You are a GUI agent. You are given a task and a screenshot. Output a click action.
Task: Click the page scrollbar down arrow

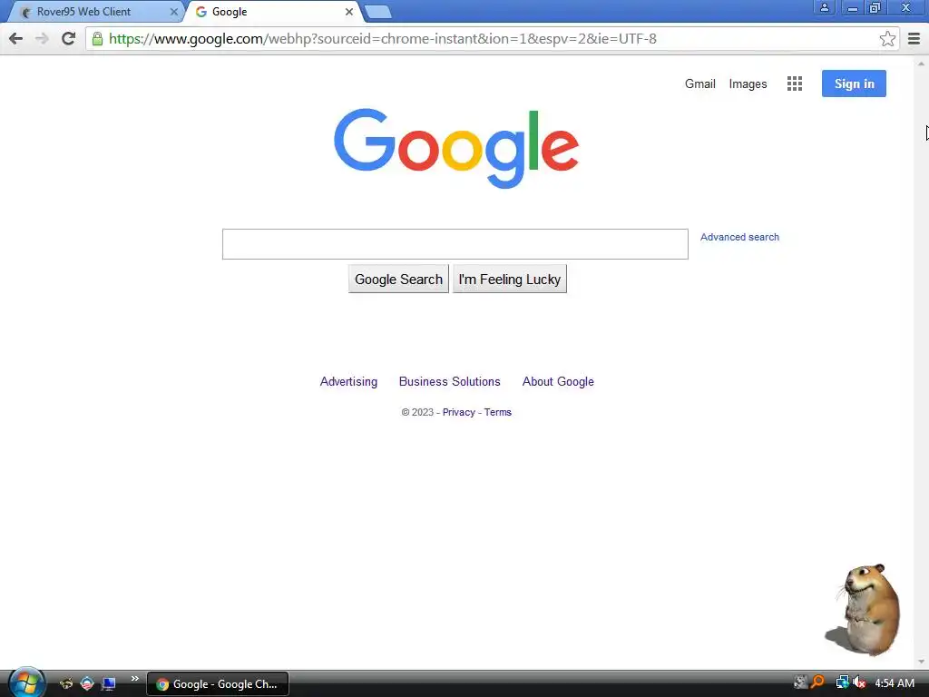921,662
